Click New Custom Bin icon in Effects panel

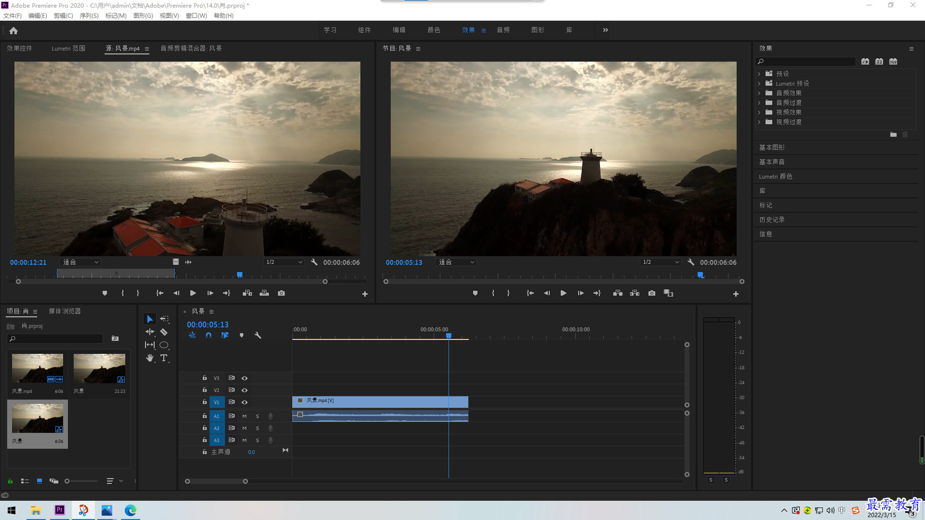pyautogui.click(x=893, y=135)
